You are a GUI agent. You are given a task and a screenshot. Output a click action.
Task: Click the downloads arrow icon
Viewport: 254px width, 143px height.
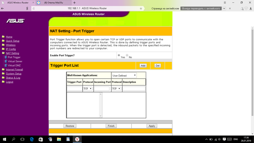point(251,9)
